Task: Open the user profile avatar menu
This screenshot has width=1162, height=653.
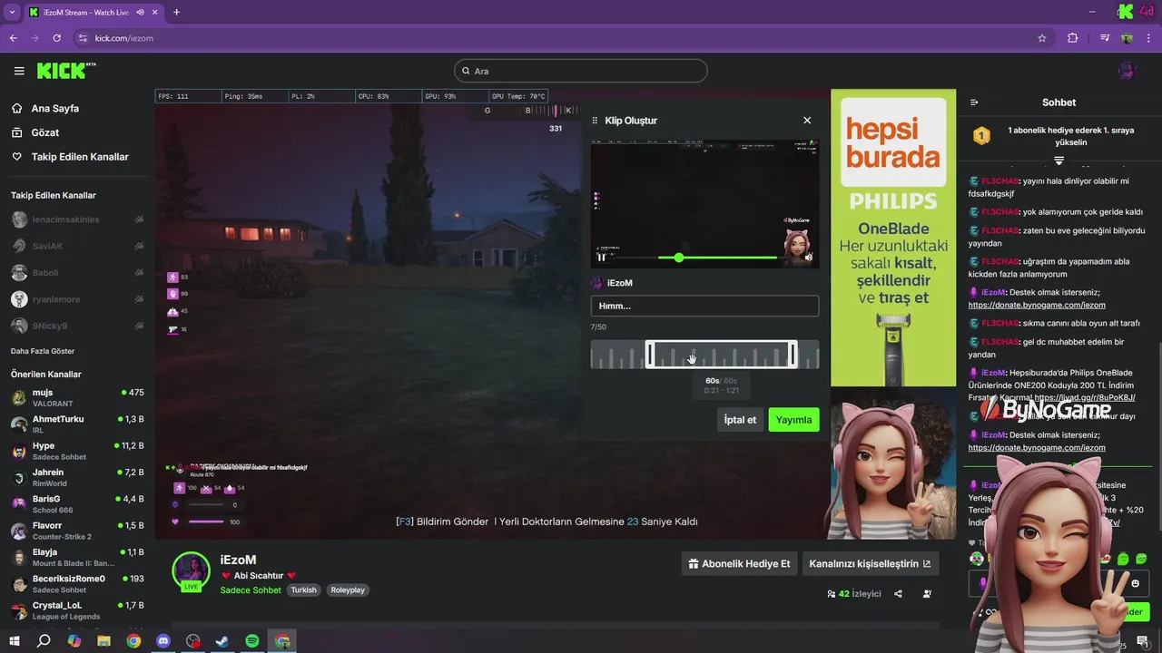Action: pyautogui.click(x=1128, y=71)
